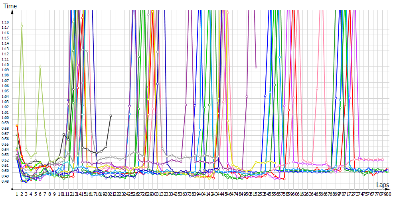This screenshot has width=399, height=199.
Task: Click the 1:05 tick label on the time axis
Action: [5, 91]
